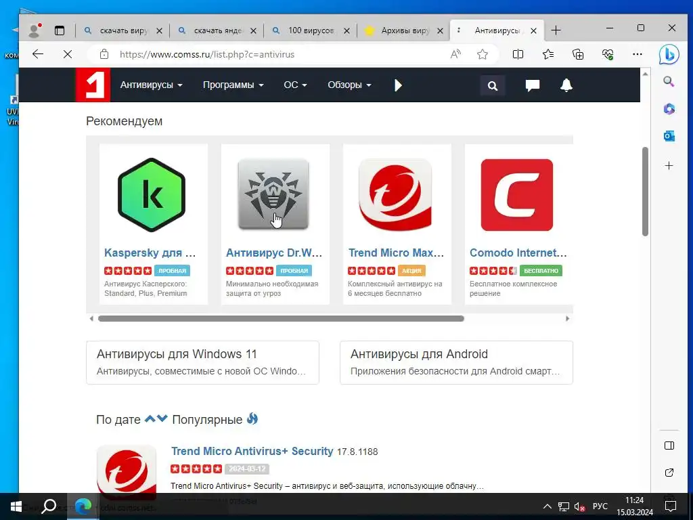This screenshot has height=520, width=693.
Task: Sort list by Популярные
Action: click(207, 419)
